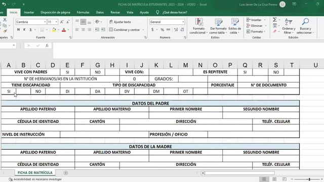Decrease font size with smaller A icon
This screenshot has width=324, height=182.
68,22
